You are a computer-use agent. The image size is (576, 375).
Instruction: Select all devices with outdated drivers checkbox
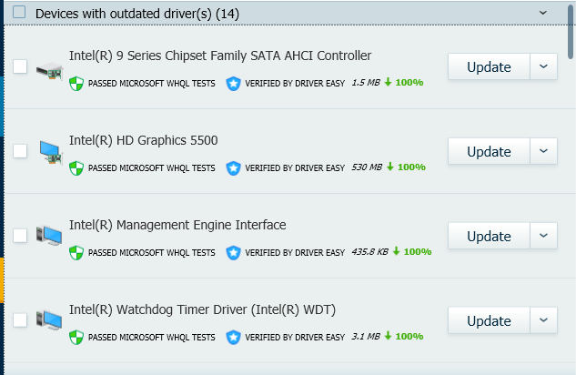20,12
